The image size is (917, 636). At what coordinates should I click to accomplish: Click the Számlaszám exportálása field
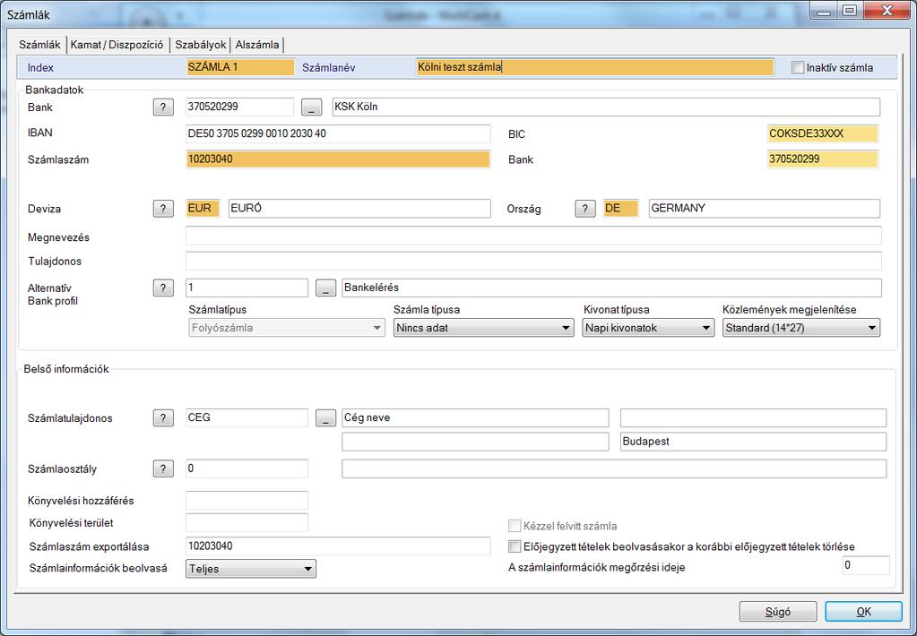tap(338, 546)
